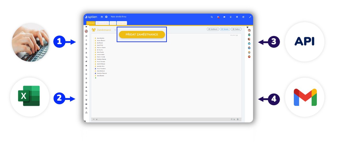
Task: Select the last red avatar in right panel
Action: click(x=249, y=57)
